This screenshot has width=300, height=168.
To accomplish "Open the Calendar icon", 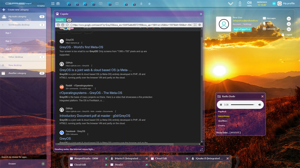I will pyautogui.click(x=264, y=29).
